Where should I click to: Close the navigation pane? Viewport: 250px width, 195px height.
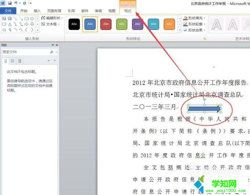point(57,45)
